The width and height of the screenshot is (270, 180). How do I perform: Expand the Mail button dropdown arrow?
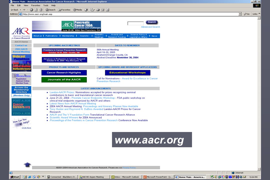[x=94, y=10]
